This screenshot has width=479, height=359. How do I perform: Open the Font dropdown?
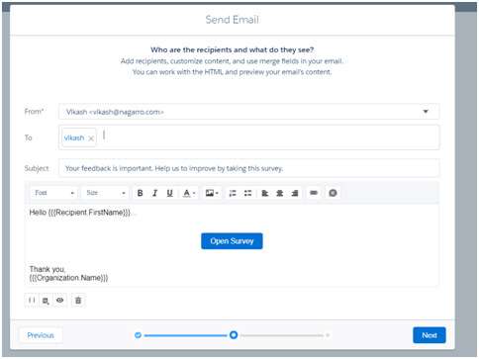pyautogui.click(x=53, y=193)
